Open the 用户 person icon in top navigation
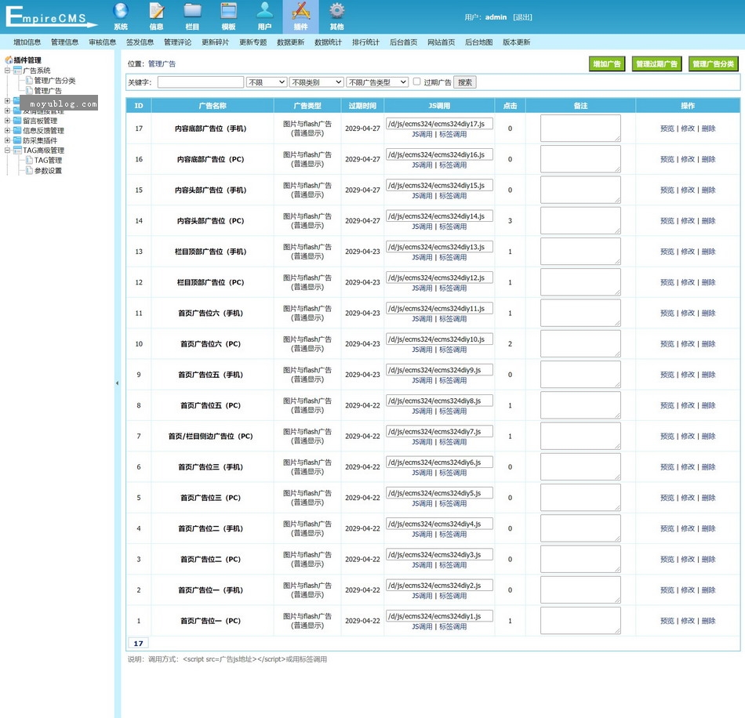 click(264, 11)
